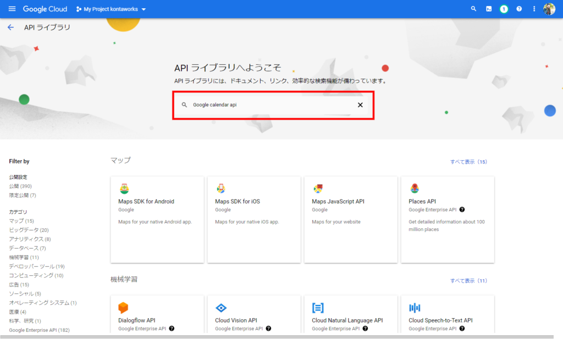Filter by category ビッグデータ (20)
Image resolution: width=563 pixels, height=339 pixels.
pyautogui.click(x=29, y=230)
